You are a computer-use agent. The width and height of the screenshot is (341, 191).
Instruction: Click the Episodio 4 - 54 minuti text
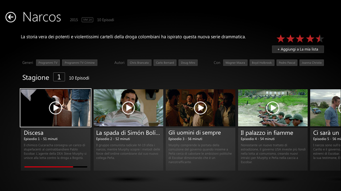258,139
